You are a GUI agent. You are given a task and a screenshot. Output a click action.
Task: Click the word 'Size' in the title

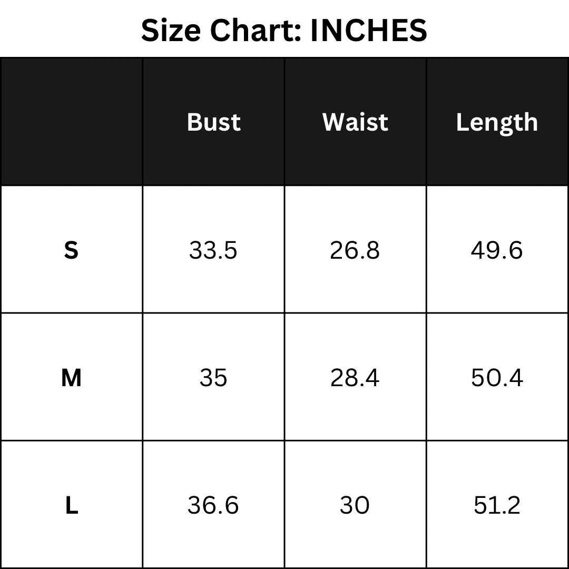pyautogui.click(x=171, y=30)
